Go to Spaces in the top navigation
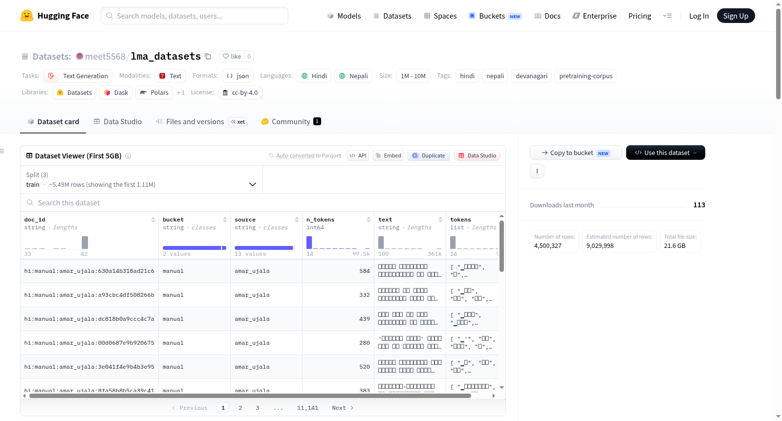This screenshot has height=421, width=782. pos(440,16)
